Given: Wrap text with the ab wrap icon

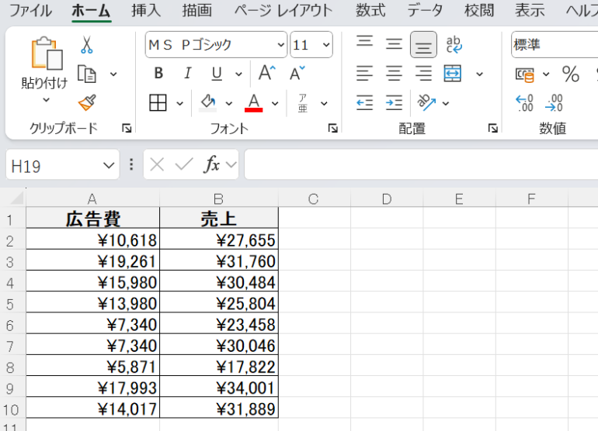Looking at the screenshot, I should click(454, 44).
